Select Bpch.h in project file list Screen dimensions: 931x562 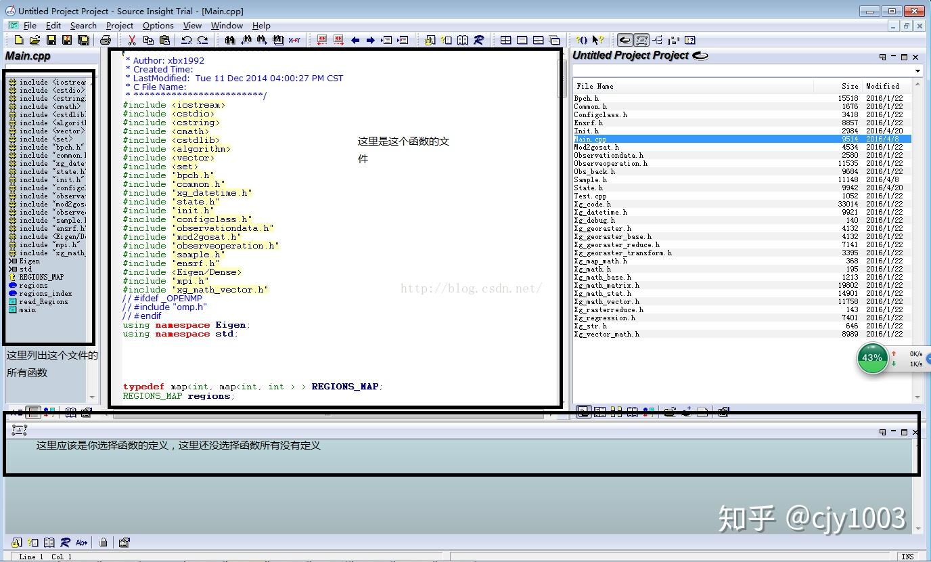[742, 98]
